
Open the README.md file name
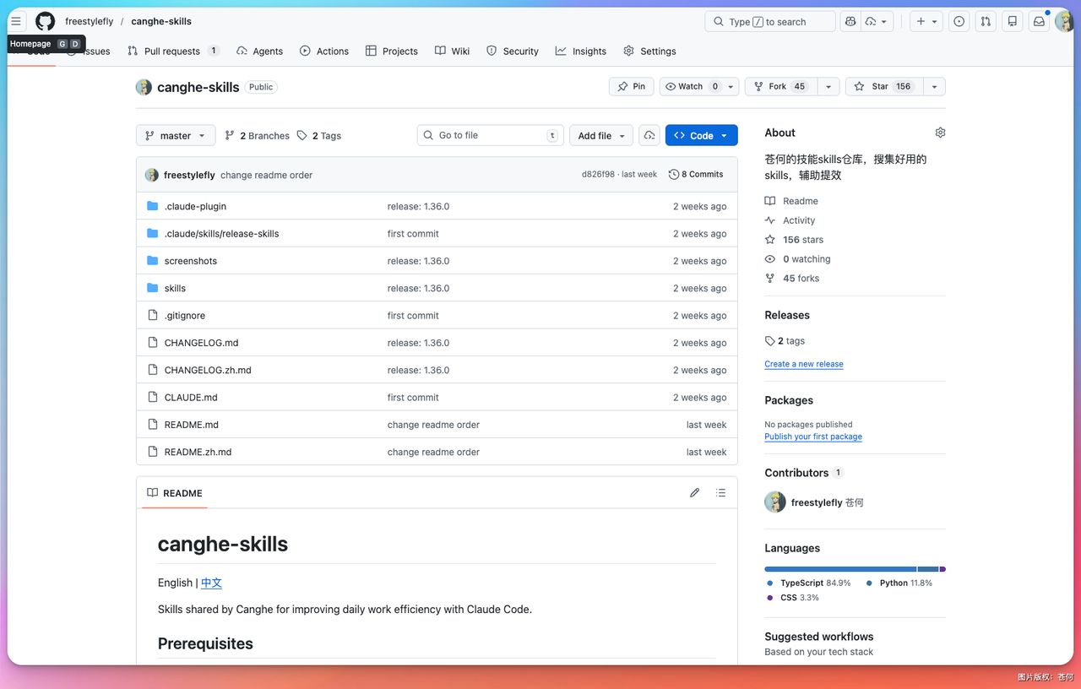pyautogui.click(x=192, y=425)
